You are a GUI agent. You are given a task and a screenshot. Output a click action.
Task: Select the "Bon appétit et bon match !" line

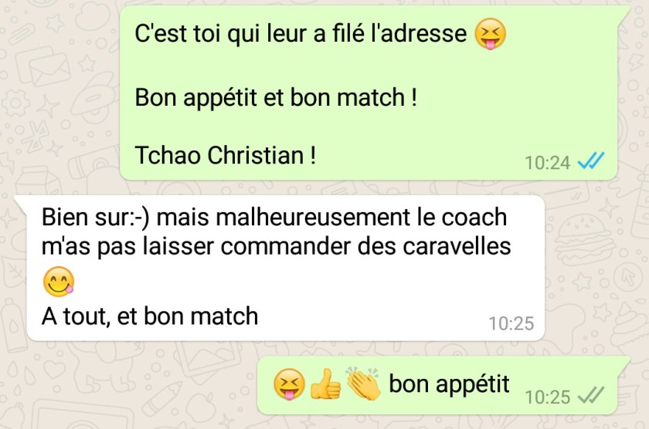276,97
